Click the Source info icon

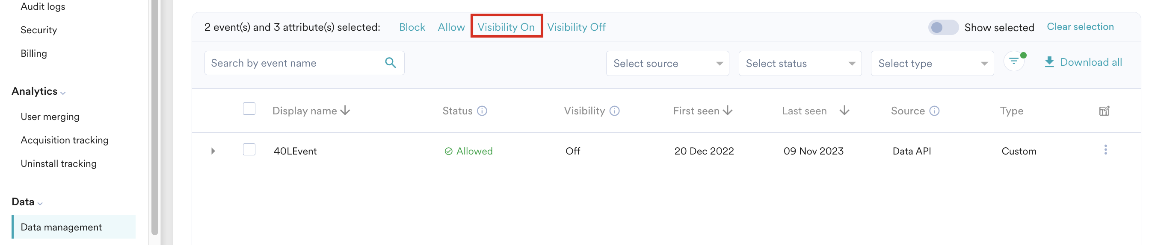tap(934, 111)
